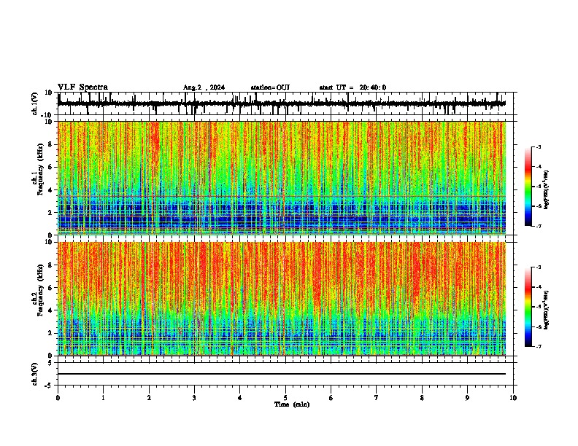Screen dimensions: 578x446
Task: Select the date label Aug.2, 2024
Action: (x=204, y=87)
